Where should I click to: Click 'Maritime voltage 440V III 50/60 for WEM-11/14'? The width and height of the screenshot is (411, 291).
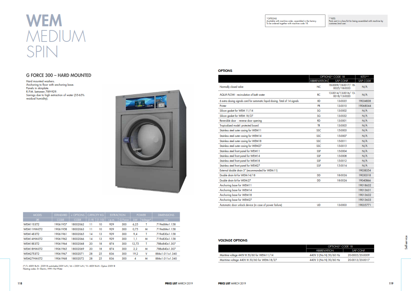point(246,255)
